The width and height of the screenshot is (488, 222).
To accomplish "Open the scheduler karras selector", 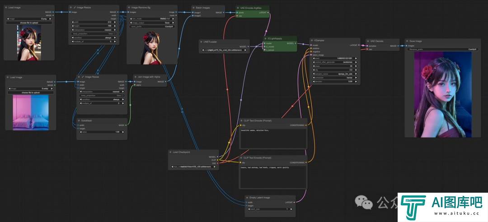I will (334, 78).
